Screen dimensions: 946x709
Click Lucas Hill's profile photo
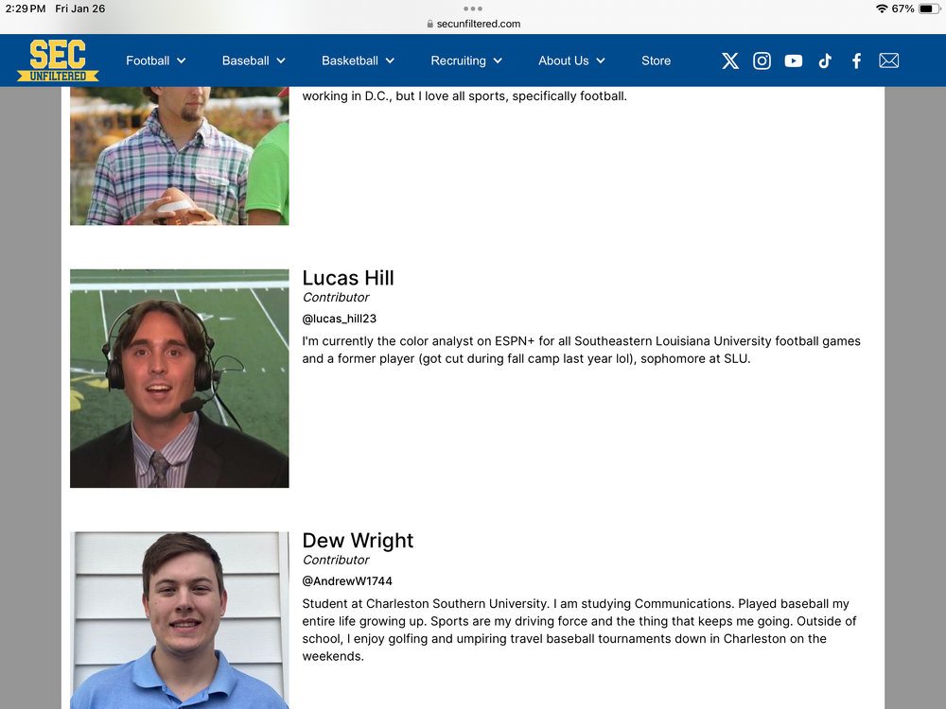pos(180,378)
